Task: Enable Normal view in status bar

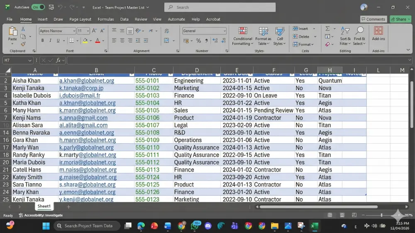Action: click(330, 215)
